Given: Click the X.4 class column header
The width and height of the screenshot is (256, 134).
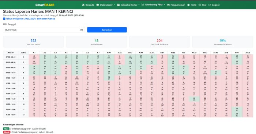Looking at the screenshot, I should [x=66, y=52].
